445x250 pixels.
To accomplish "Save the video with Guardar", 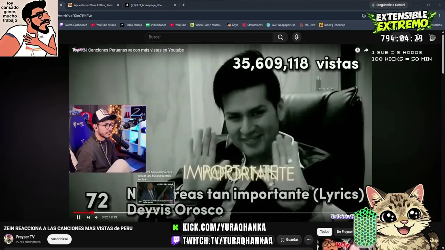I will 289,240.
